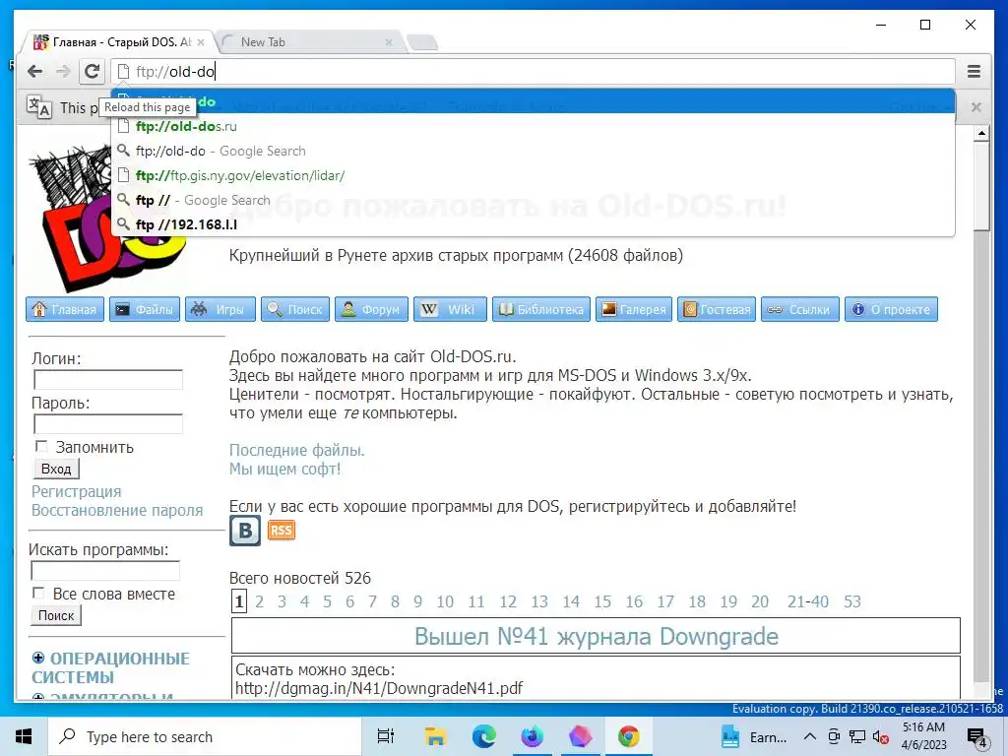Go to news page 53
This screenshot has width=1008, height=756.
pos(851,601)
